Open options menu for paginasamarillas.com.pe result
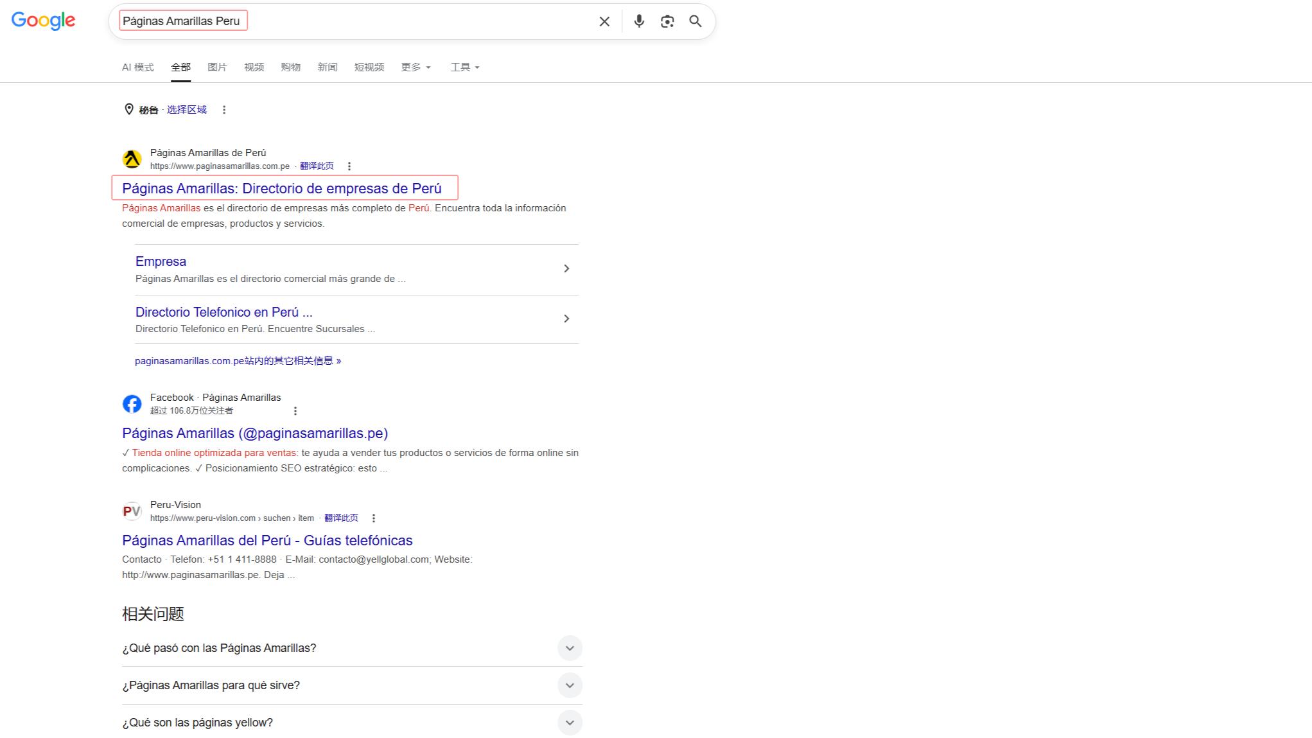This screenshot has height=738, width=1312. [349, 166]
